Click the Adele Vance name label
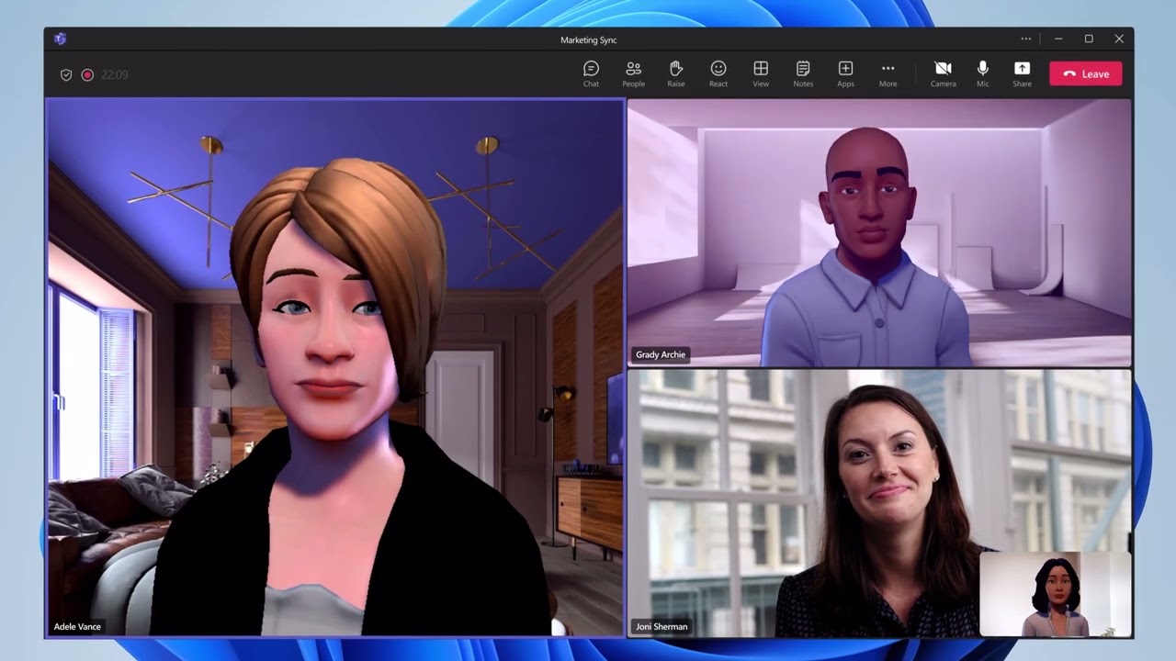Viewport: 1176px width, 661px height. click(77, 626)
